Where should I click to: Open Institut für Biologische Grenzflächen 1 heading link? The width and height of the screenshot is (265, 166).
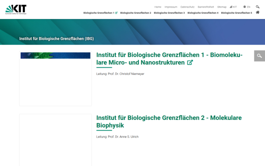tap(169, 58)
